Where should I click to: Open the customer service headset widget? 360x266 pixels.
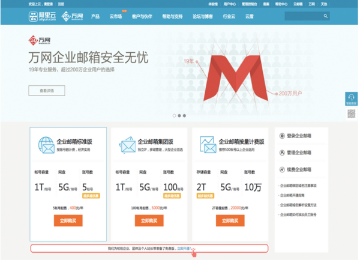click(x=351, y=98)
